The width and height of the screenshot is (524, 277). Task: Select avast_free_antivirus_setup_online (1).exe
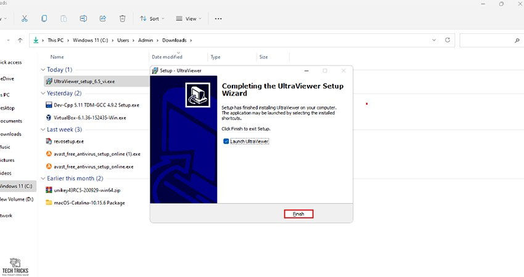click(97, 154)
